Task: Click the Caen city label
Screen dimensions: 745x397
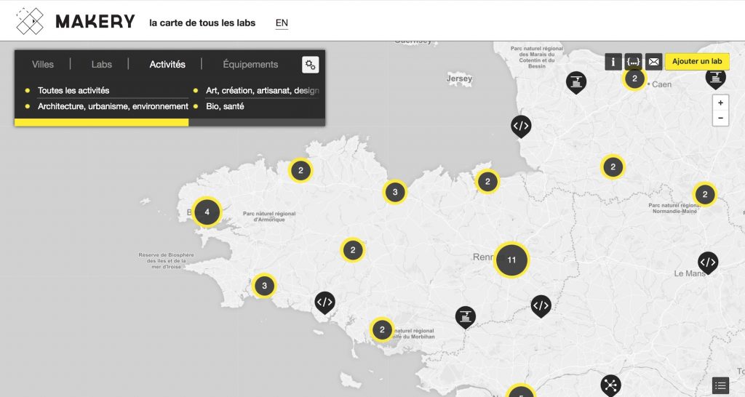Action: [x=662, y=84]
